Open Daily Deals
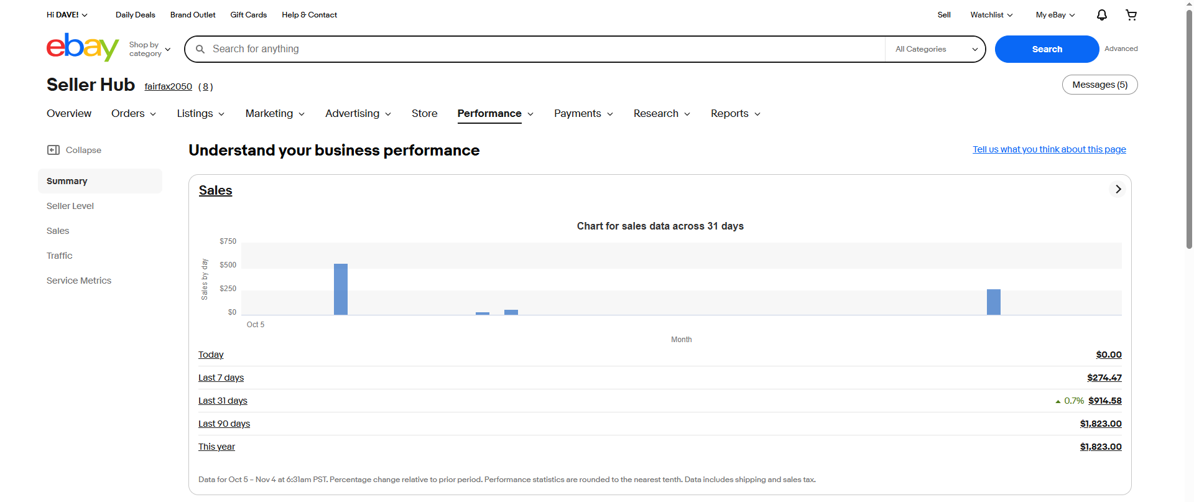1194x502 pixels. coord(136,15)
